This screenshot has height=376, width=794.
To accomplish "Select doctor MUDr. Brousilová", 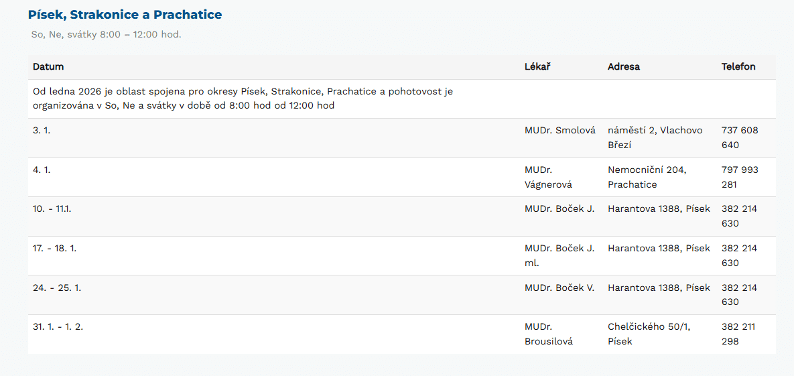I will click(549, 334).
